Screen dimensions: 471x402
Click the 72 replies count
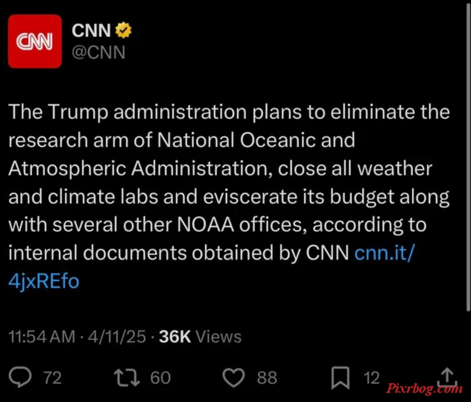coord(52,378)
